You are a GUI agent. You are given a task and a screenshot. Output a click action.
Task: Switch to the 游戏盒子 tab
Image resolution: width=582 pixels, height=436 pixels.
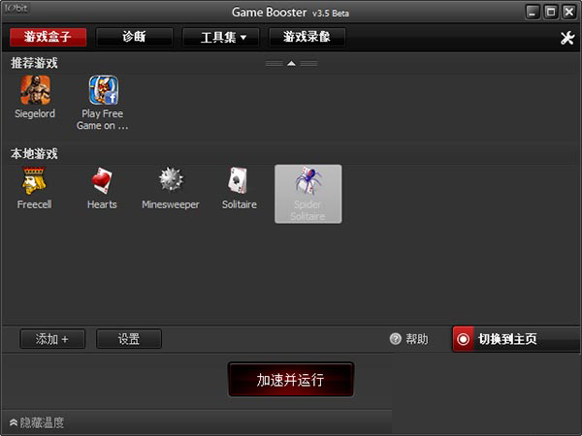coord(48,37)
